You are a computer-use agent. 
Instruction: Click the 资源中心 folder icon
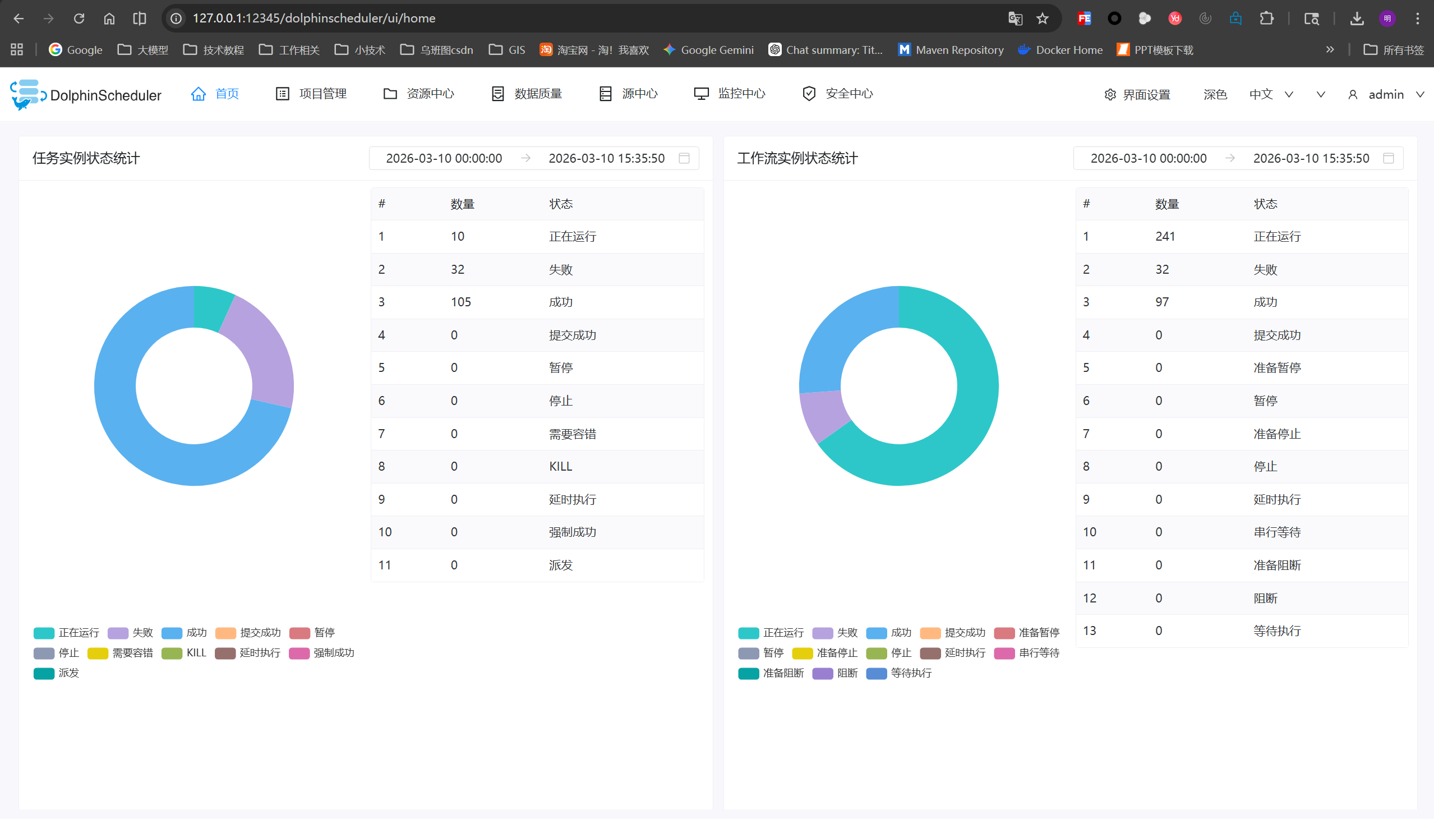[390, 93]
